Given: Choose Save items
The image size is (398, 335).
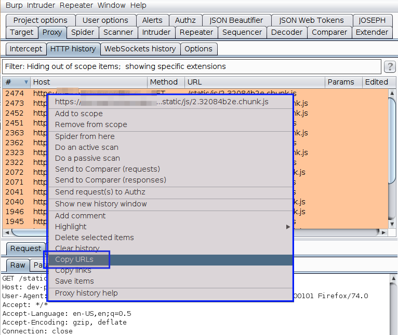Looking at the screenshot, I should click(x=170, y=281).
